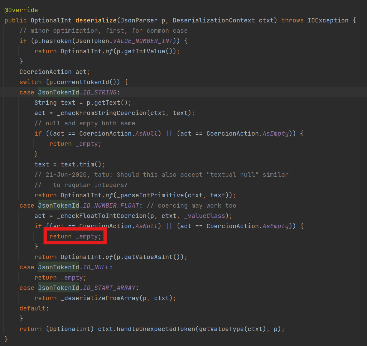367x346 pixels.
Task: Click the IOException type name
Action: tap(328, 20)
